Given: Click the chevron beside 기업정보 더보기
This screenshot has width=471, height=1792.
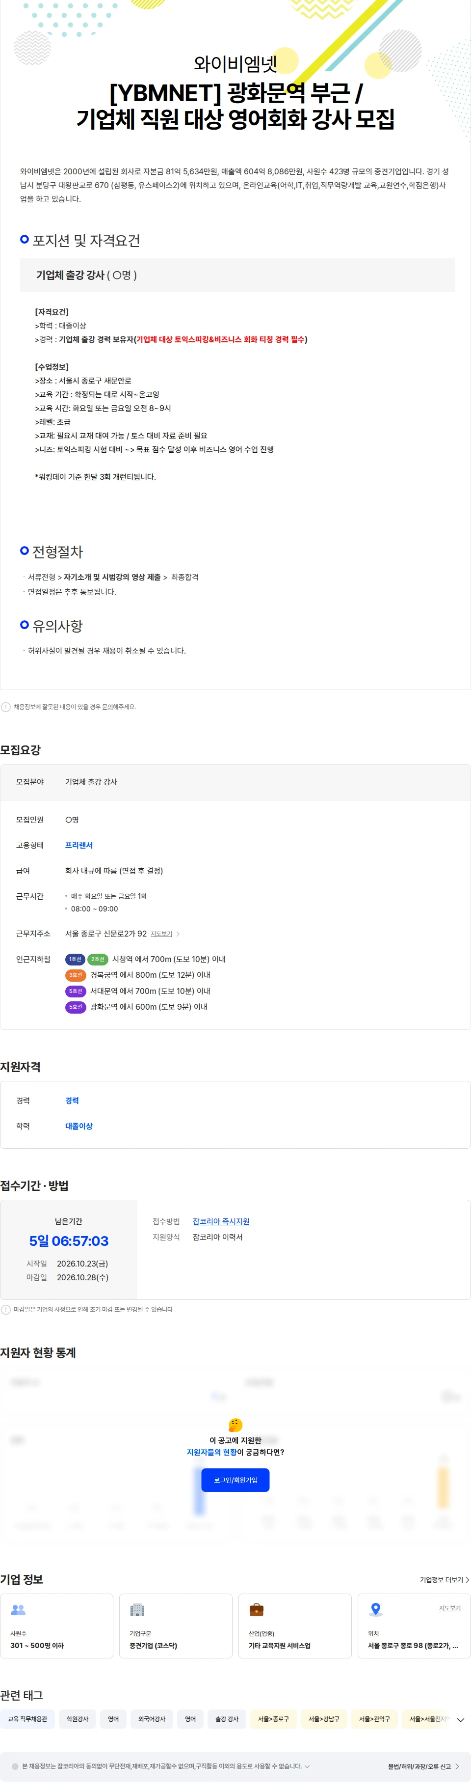Looking at the screenshot, I should [x=468, y=1580].
